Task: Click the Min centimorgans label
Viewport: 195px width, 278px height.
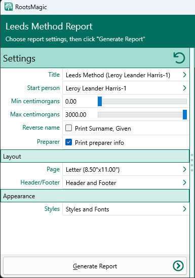Action: click(35, 101)
